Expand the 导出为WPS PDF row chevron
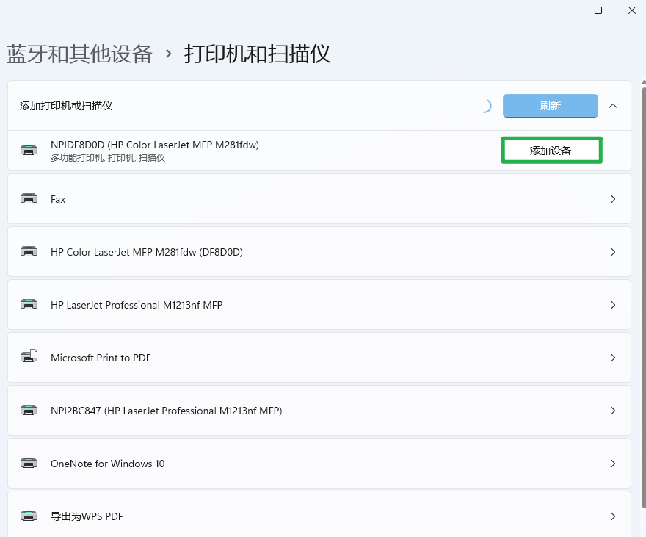646x537 pixels. tap(613, 516)
